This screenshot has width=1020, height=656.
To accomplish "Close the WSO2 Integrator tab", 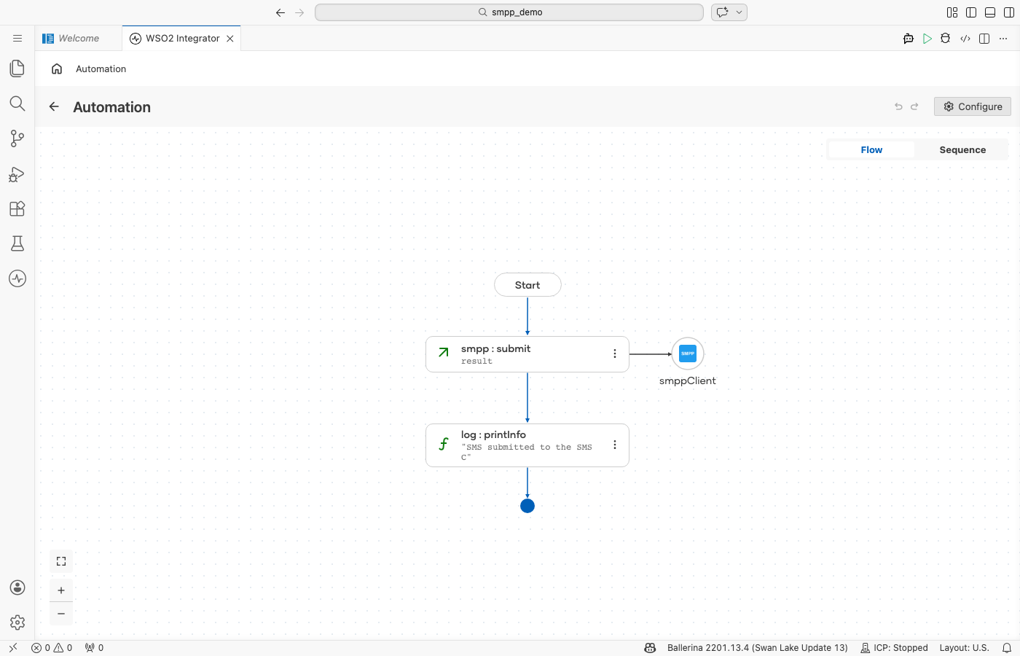I will click(x=230, y=39).
